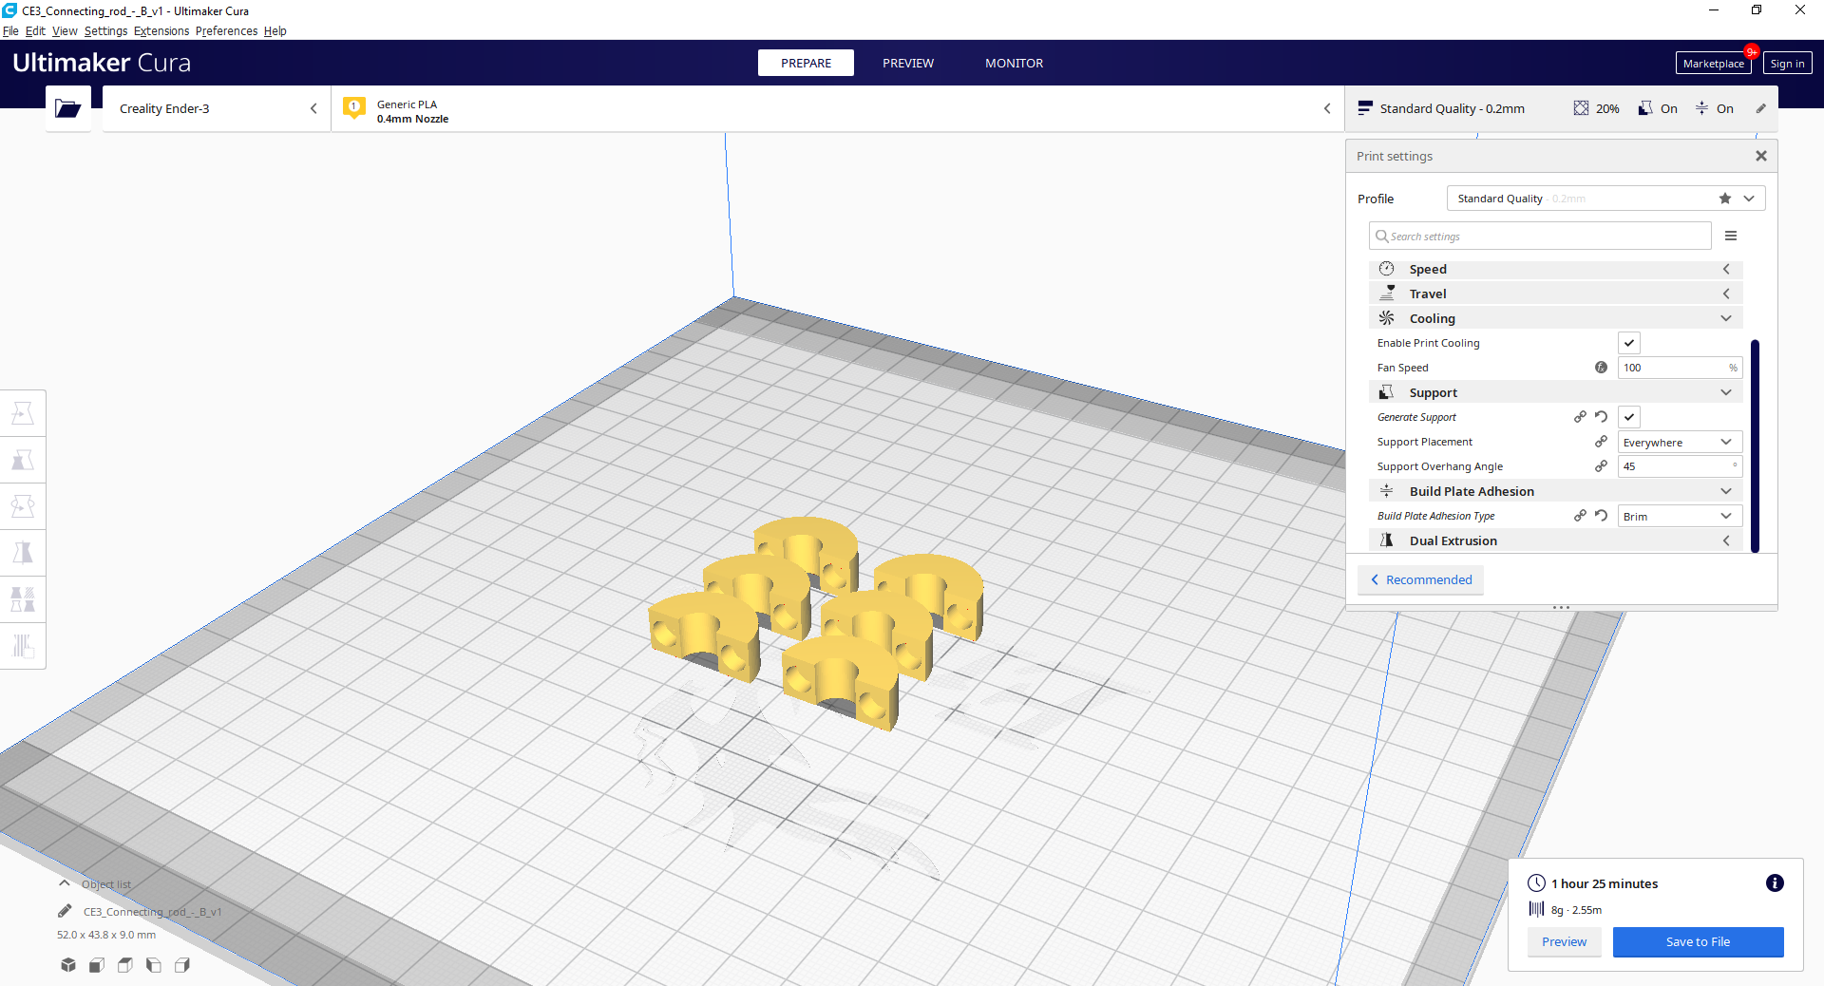The image size is (1824, 986).
Task: Select the Rotate tool in left toolbar
Action: click(23, 506)
